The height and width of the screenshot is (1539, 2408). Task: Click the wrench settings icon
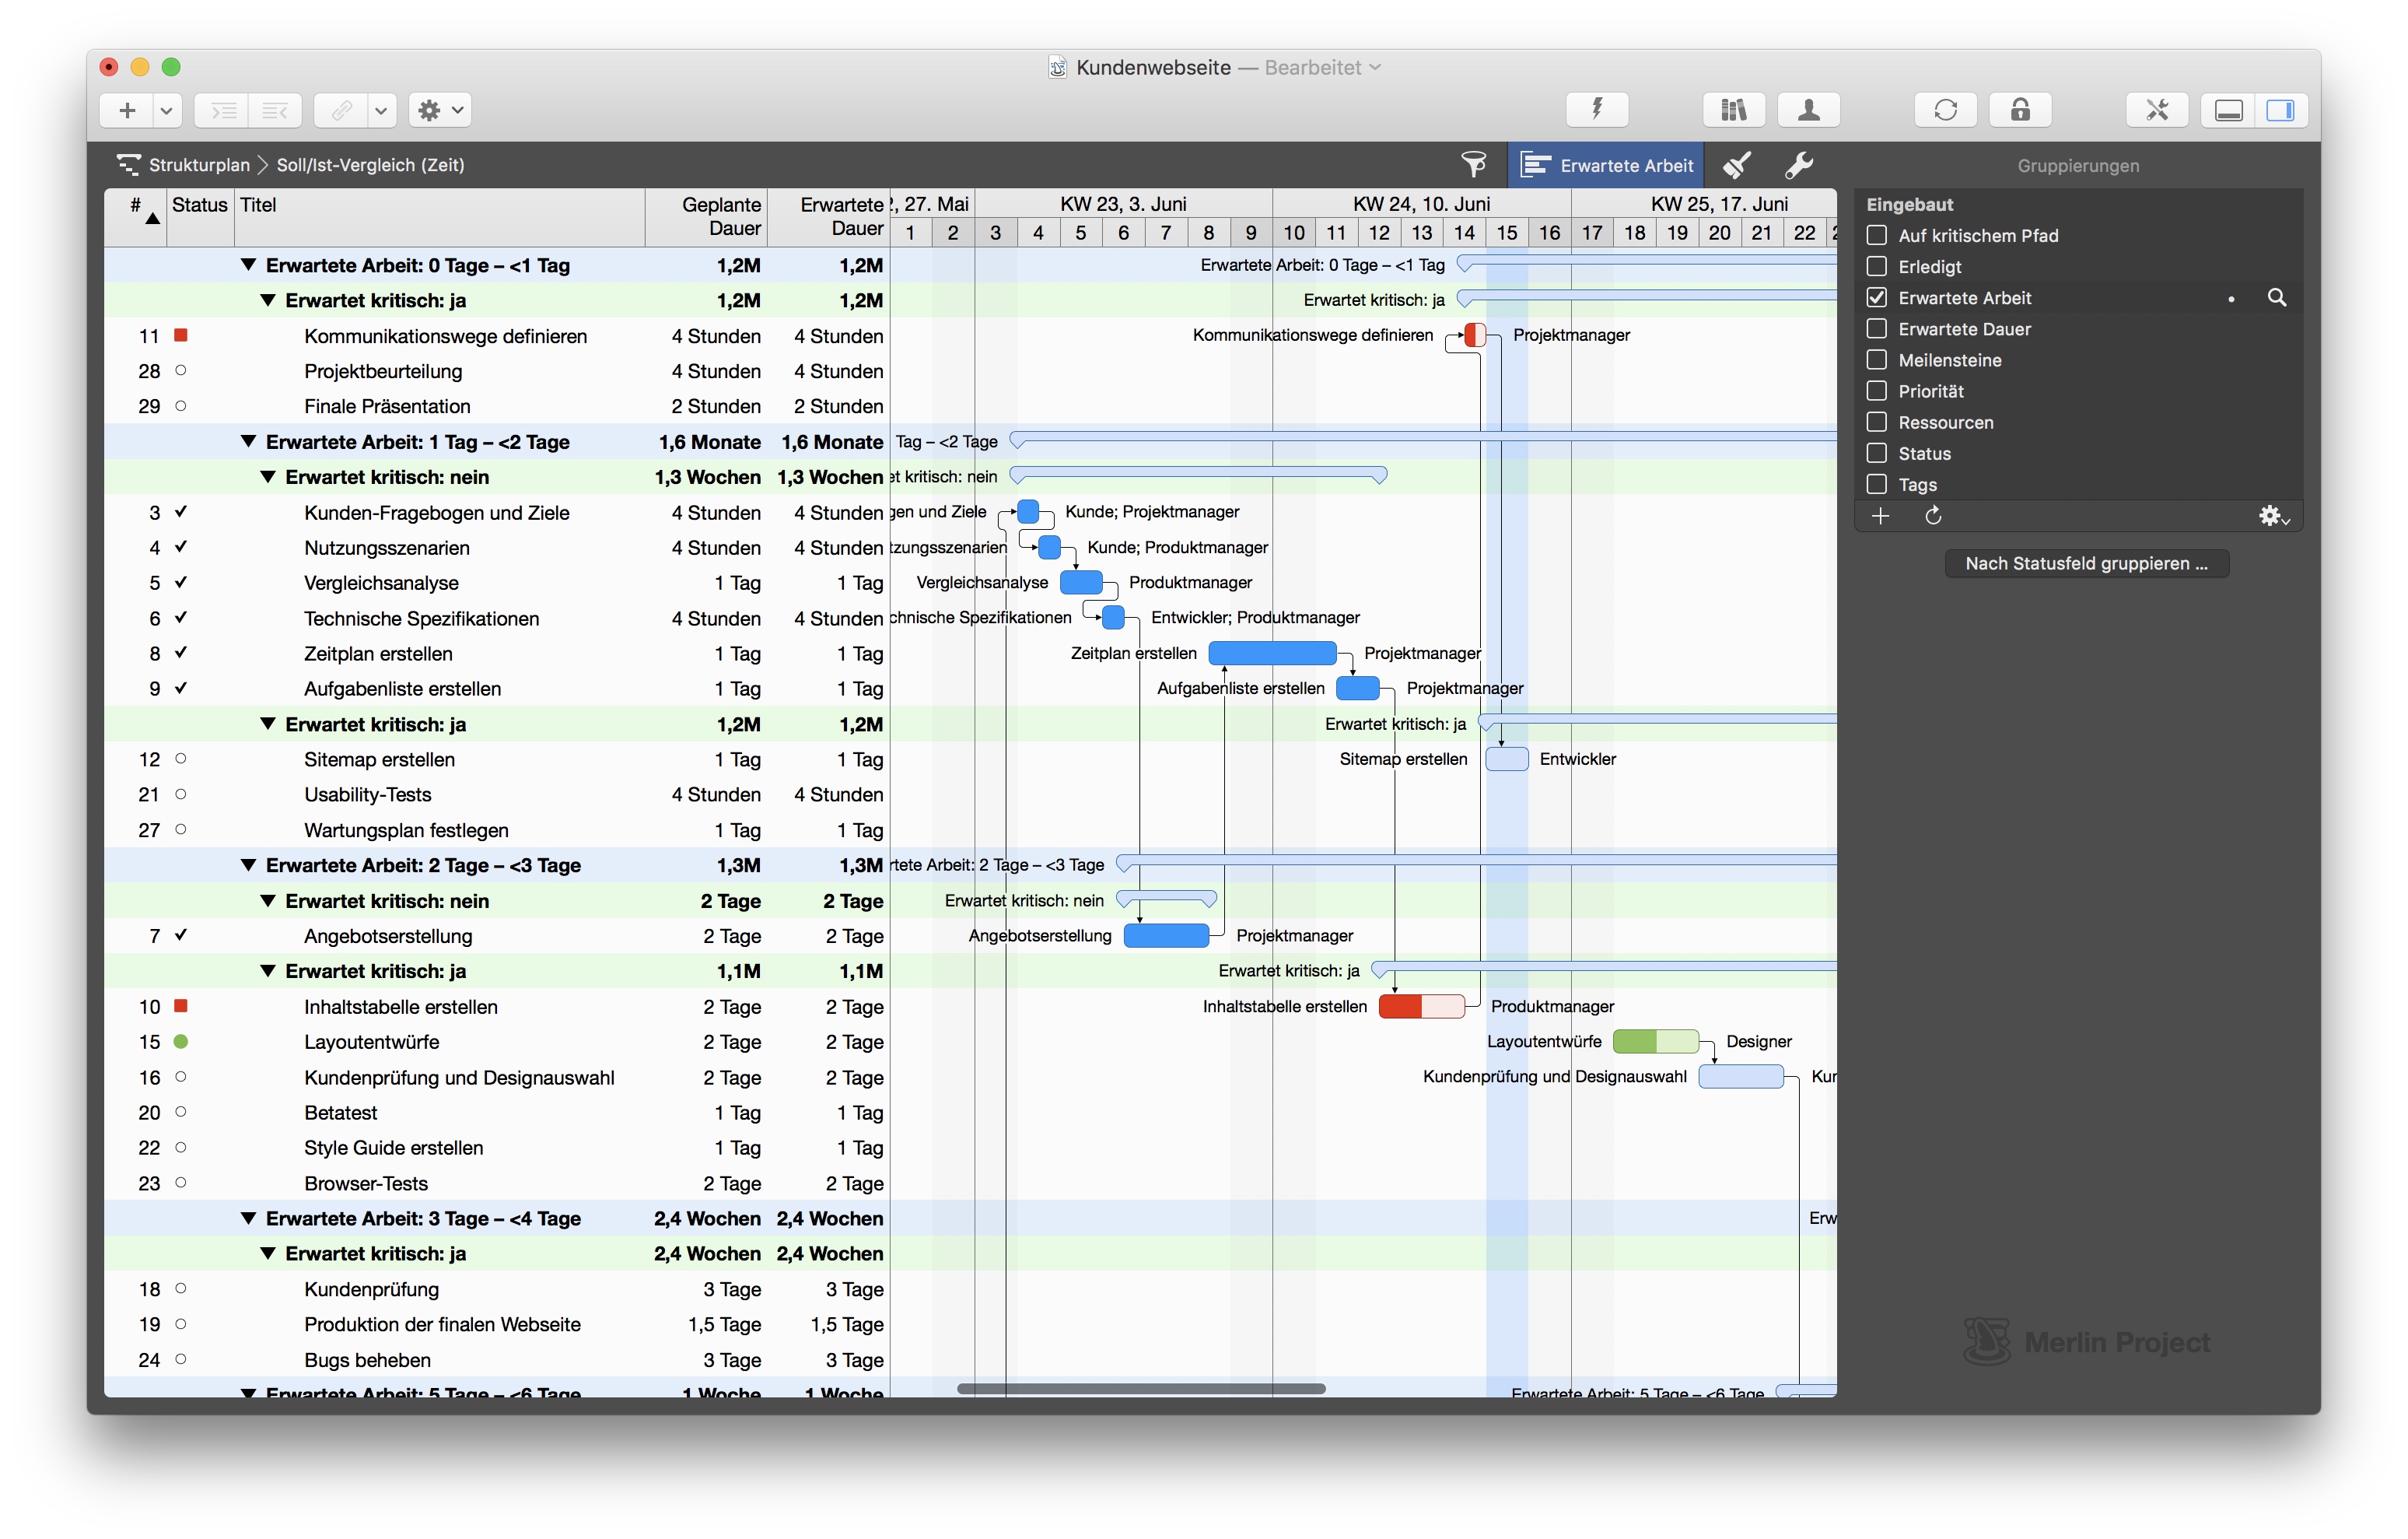tap(1799, 164)
